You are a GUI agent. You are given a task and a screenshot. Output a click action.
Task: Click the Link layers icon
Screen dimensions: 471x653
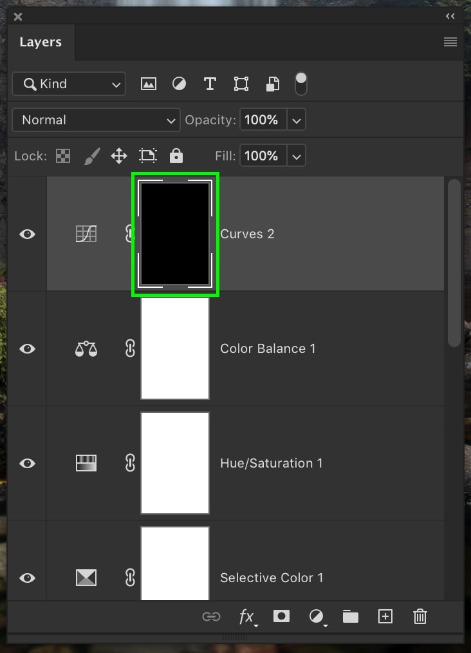click(211, 616)
